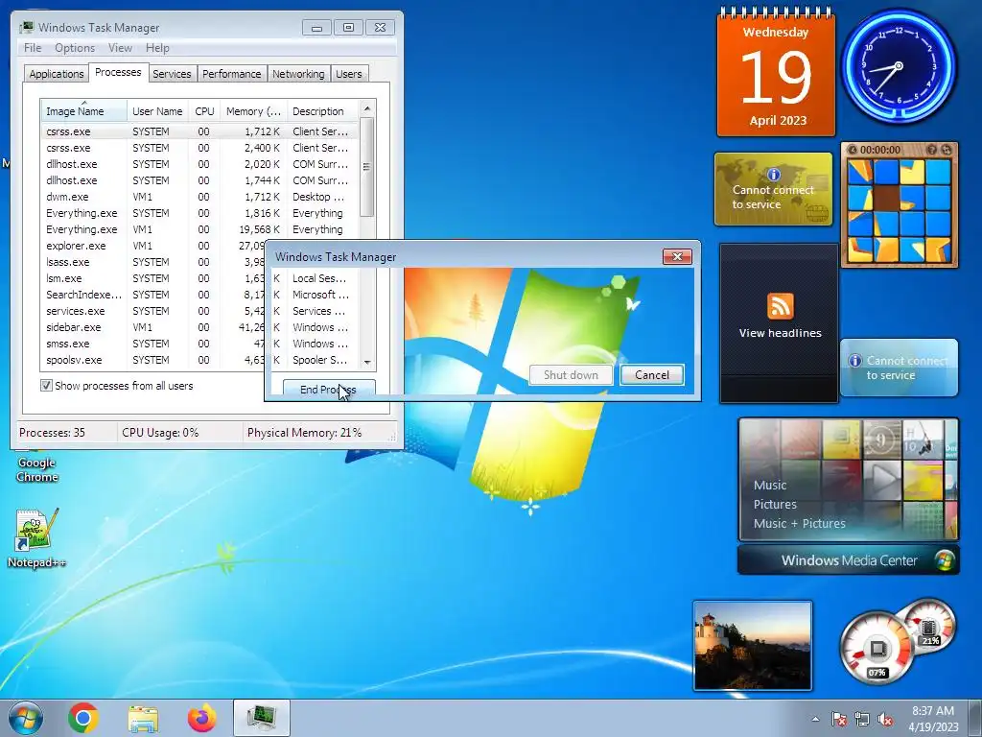Click Cancel in the shutdown dialog
The width and height of the screenshot is (982, 737).
pos(652,375)
